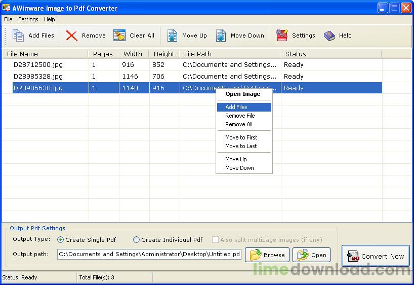The width and height of the screenshot is (414, 285).
Task: Choose Move to Last in context menu
Action: (244, 146)
